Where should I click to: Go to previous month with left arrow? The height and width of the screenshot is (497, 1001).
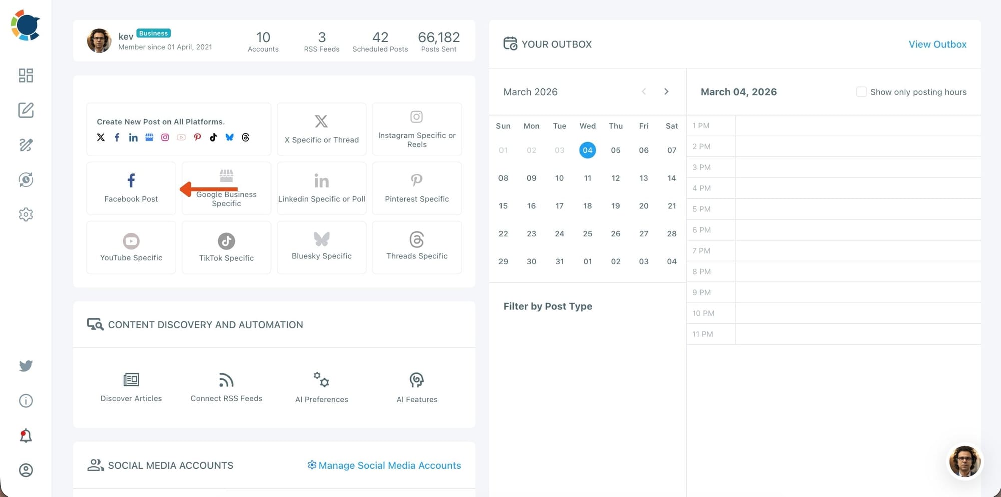[644, 92]
